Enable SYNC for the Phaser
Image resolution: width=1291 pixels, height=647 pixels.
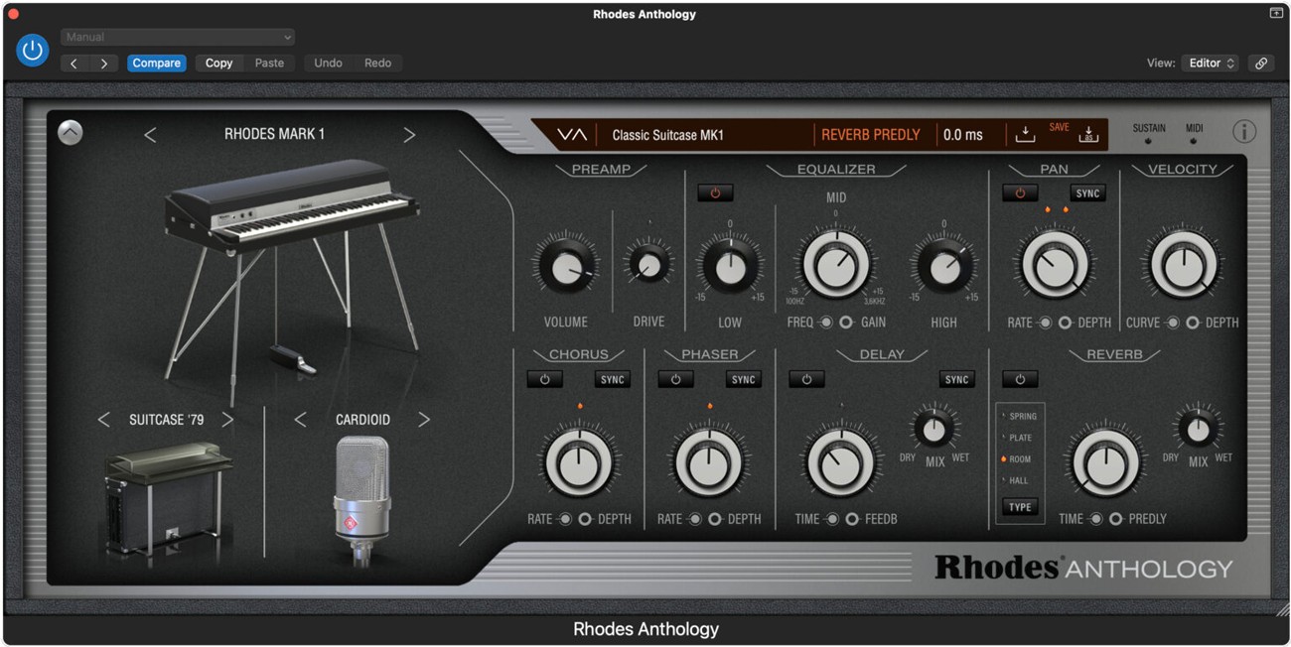coord(743,379)
